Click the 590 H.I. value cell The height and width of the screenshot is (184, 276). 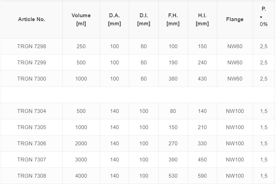202,176
